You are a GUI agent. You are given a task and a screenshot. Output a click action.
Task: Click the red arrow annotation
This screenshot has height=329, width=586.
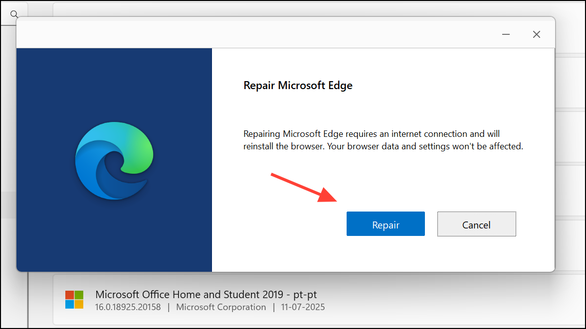click(304, 188)
